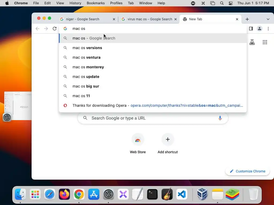
Task: Open the View menu
Action: (60, 3)
